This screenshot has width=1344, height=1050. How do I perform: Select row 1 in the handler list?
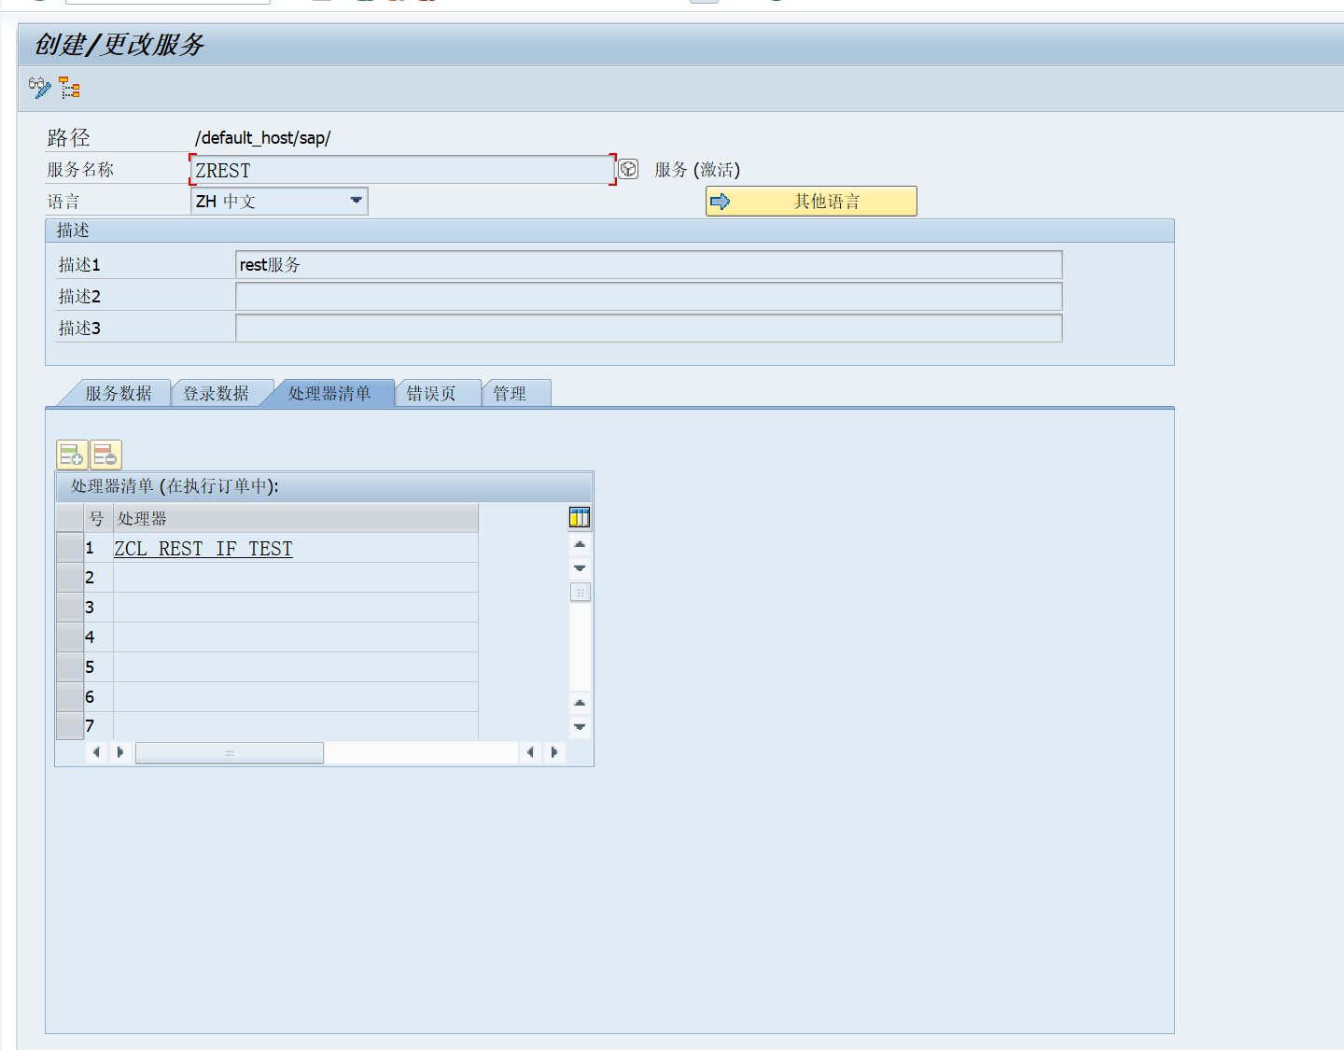(x=69, y=548)
